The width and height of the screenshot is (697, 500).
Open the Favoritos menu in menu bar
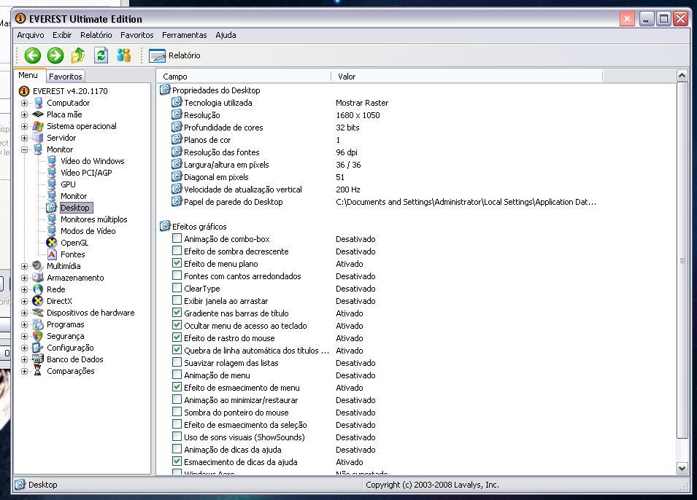(x=137, y=35)
